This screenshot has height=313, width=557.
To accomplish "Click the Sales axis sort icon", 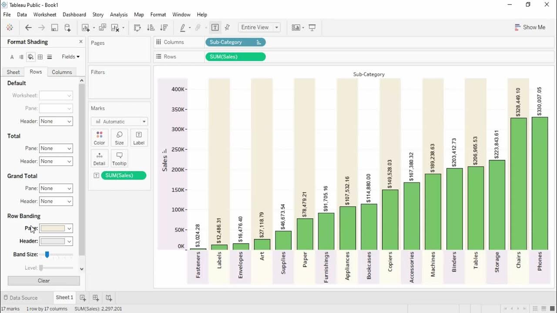I will tap(164, 151).
